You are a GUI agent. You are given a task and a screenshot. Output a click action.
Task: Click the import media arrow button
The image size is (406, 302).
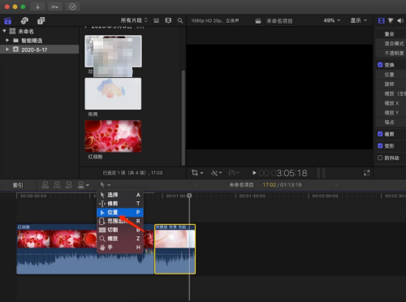(37, 6)
